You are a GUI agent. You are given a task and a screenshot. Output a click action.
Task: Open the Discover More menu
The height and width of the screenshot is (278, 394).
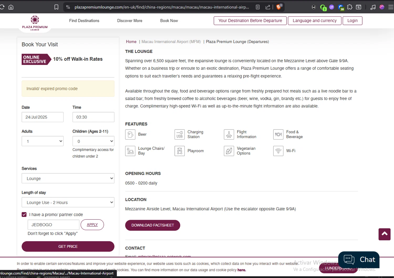[x=130, y=21]
